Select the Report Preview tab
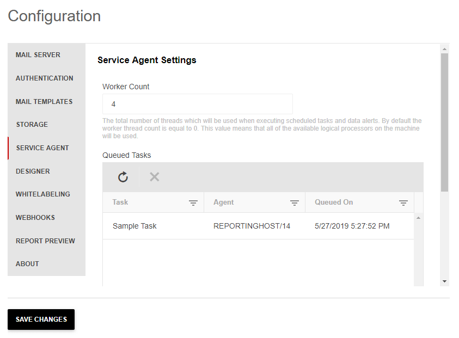The image size is (459, 338). pos(46,241)
